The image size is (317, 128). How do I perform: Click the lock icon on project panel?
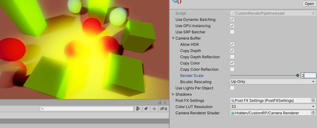pyautogui.click(x=160, y=102)
